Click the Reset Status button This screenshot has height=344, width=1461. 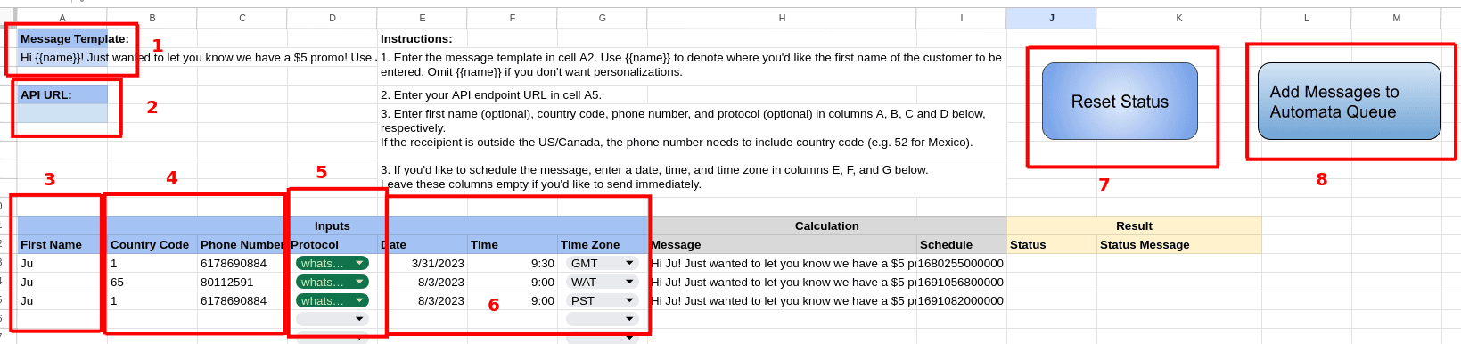click(1120, 101)
